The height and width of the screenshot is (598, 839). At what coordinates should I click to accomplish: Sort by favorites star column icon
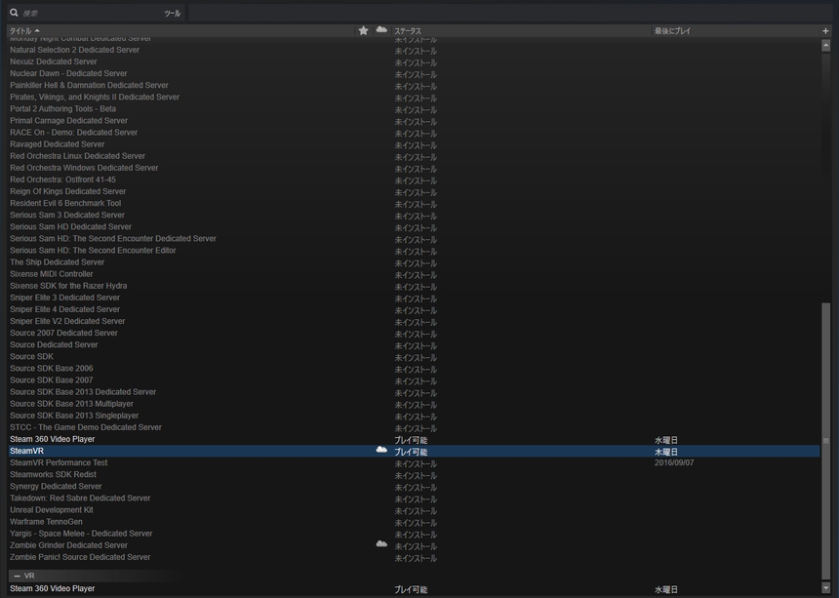pyautogui.click(x=363, y=30)
